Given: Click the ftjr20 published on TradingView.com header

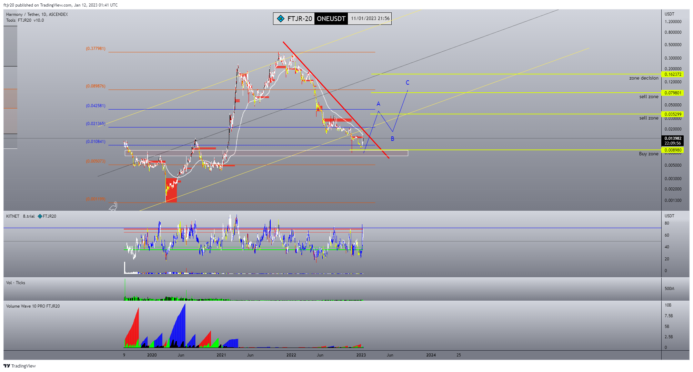Looking at the screenshot, I should click(61, 5).
